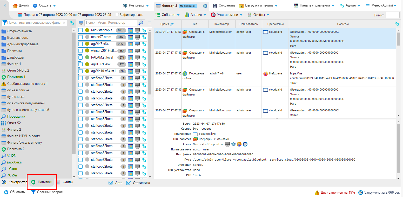Screen dimensions: 403x197
Task: Click the column settings gear above events table
Action: point(397,24)
